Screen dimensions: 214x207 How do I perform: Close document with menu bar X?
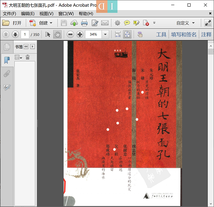pos(210,14)
